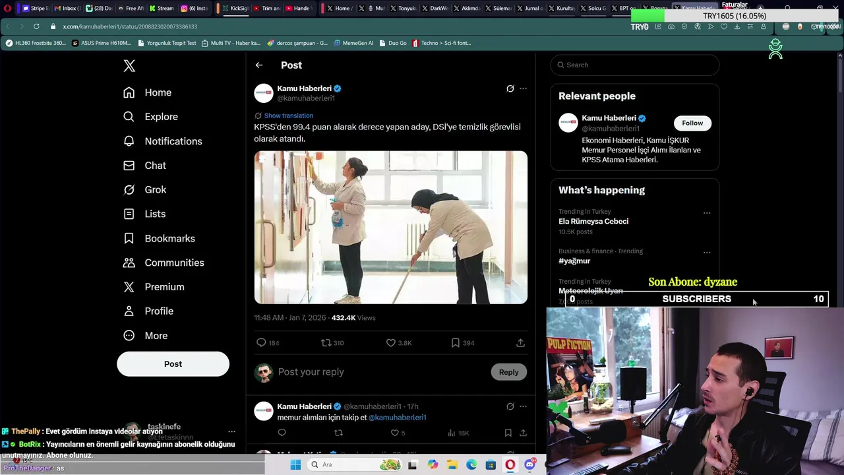Click the Grok icon on the main post header
Viewport: 844px width, 475px height.
[510, 88]
